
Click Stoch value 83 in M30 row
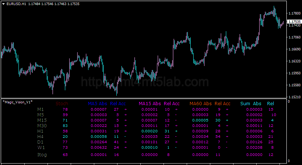click(65, 126)
